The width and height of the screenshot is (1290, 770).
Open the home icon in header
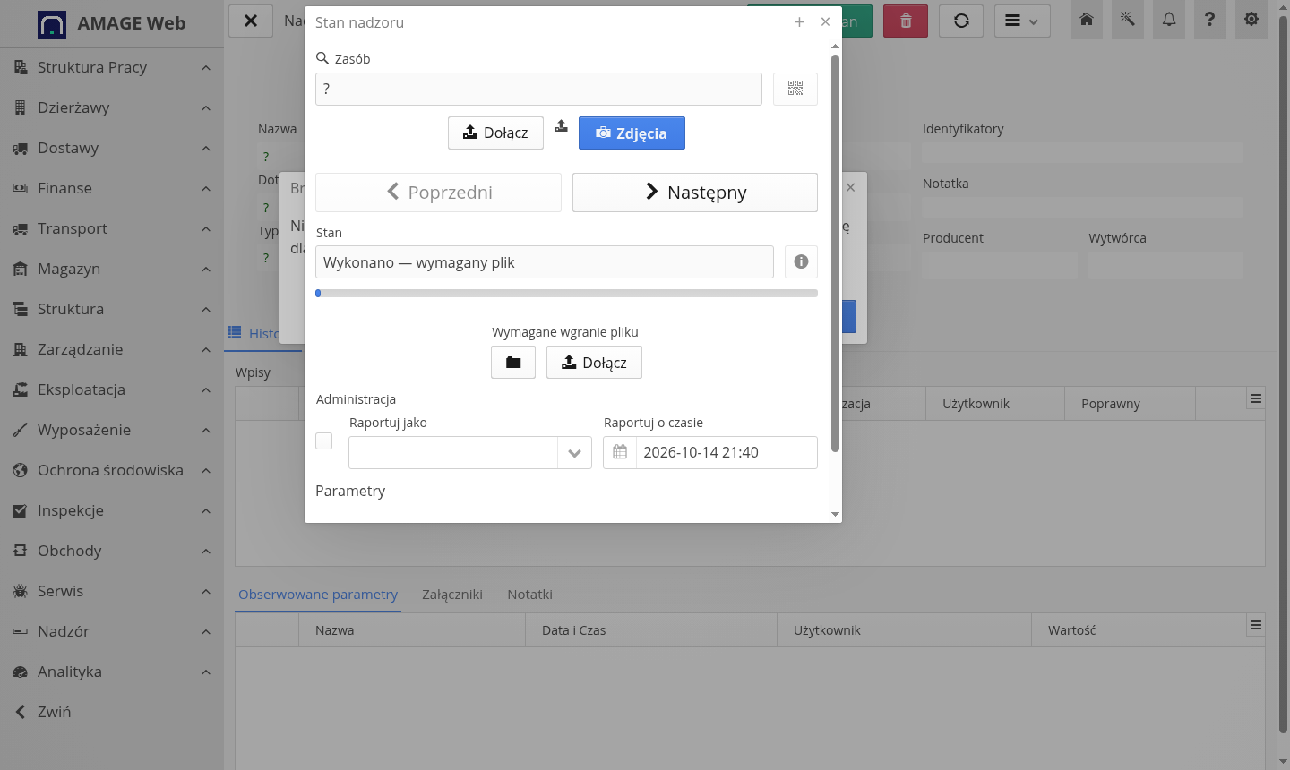click(x=1087, y=20)
